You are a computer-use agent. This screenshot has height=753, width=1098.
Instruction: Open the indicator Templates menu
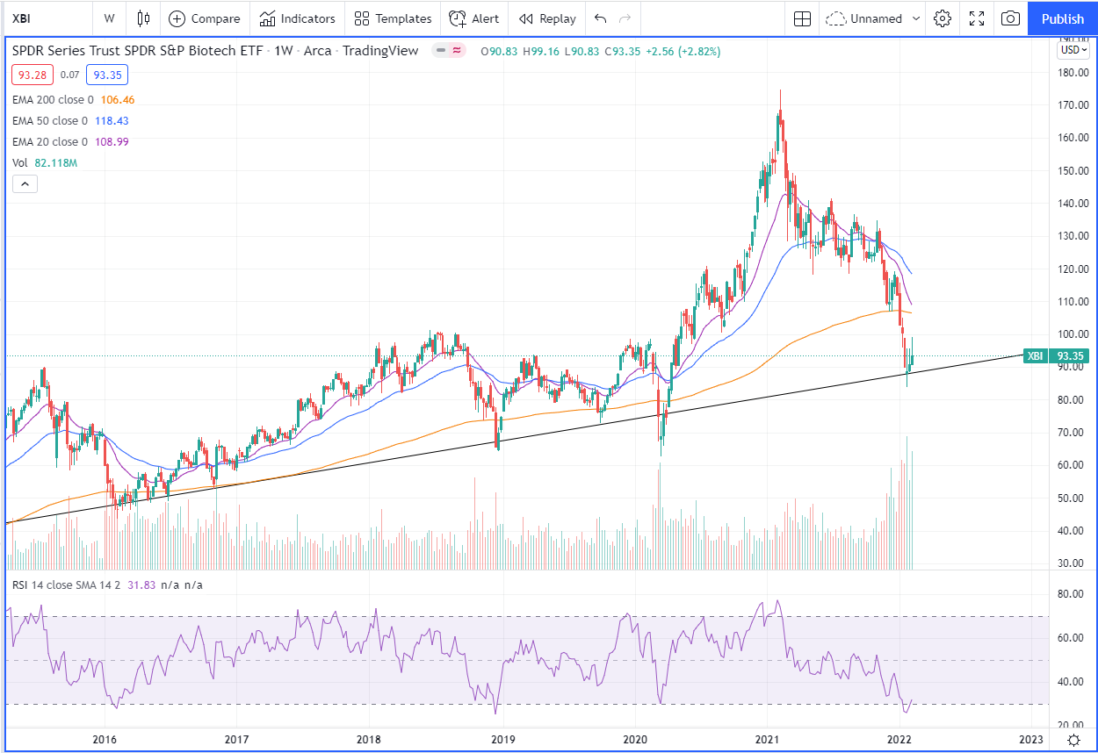coord(394,18)
